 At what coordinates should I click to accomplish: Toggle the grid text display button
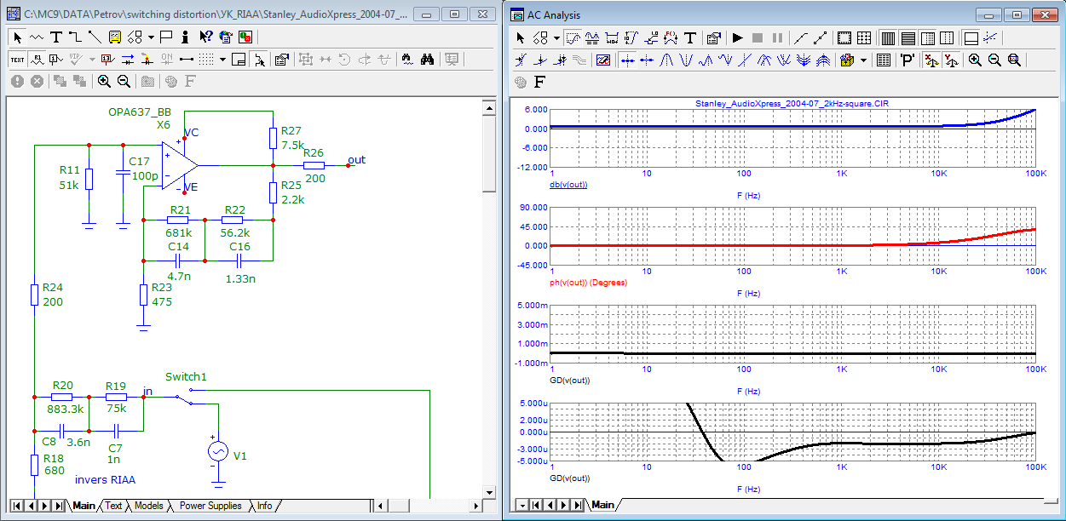(18, 59)
